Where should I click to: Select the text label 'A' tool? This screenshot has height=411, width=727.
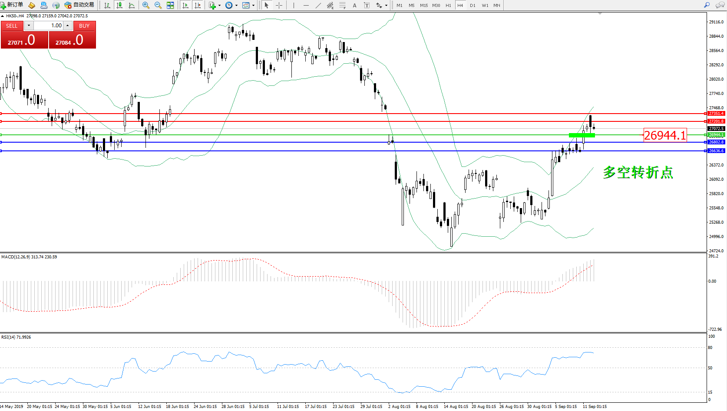354,5
